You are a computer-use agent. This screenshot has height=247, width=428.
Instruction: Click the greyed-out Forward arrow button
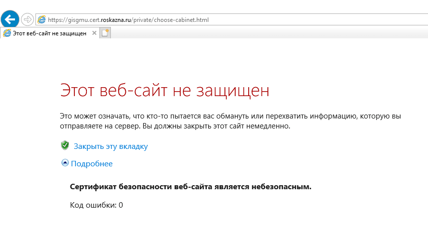click(27, 20)
